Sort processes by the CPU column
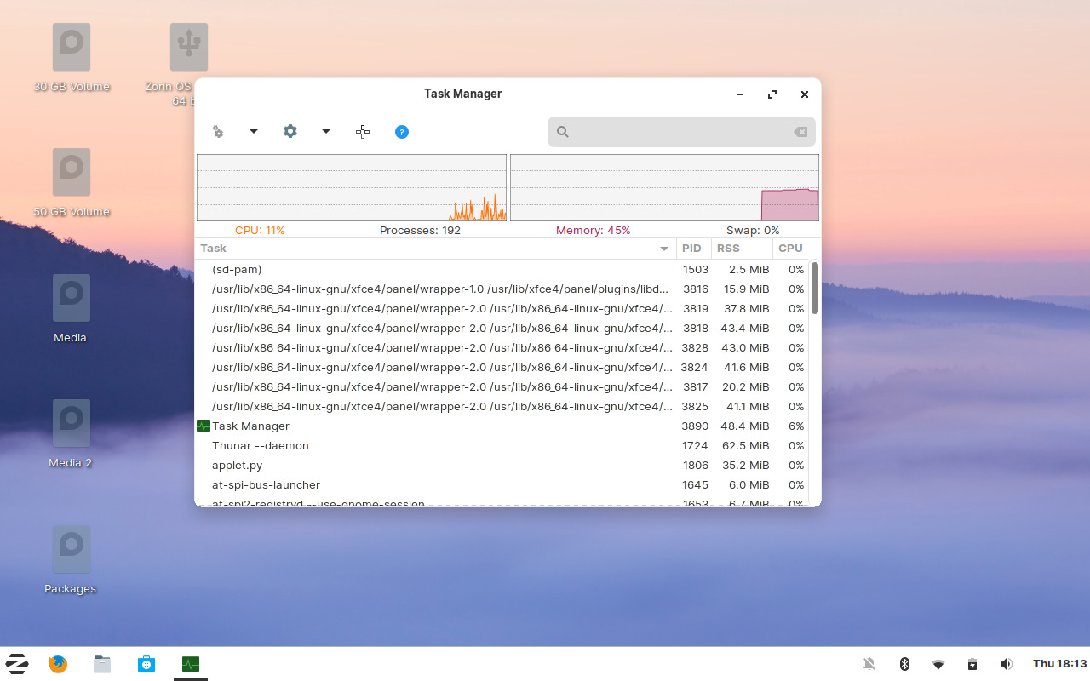1090x681 pixels. [x=789, y=249]
